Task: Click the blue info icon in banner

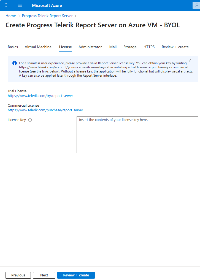Action: coord(15,63)
